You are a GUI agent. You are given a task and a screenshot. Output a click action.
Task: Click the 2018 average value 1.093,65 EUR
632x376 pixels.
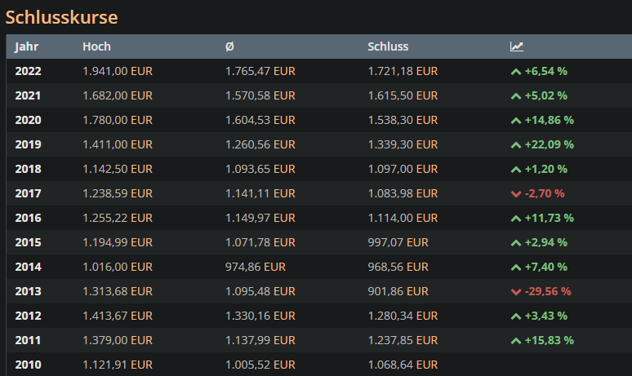(x=260, y=169)
